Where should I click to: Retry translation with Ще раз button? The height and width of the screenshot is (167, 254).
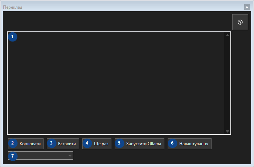point(97,144)
